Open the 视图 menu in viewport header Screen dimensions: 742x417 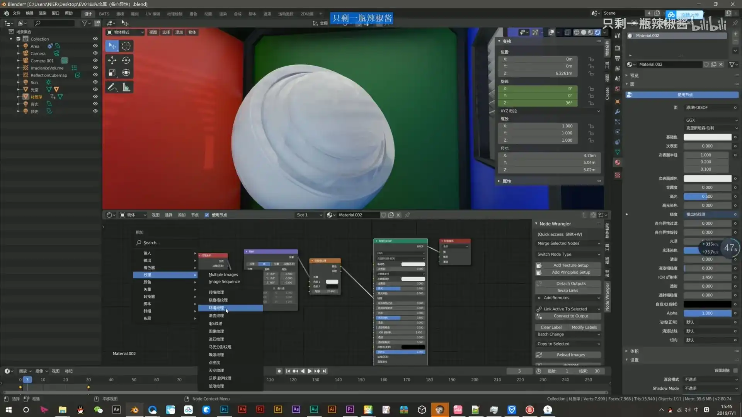153,32
